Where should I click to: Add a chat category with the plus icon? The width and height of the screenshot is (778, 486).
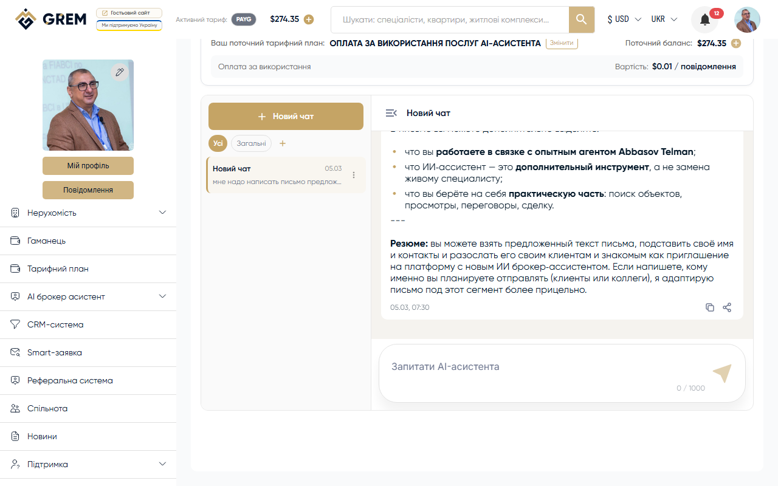[282, 143]
